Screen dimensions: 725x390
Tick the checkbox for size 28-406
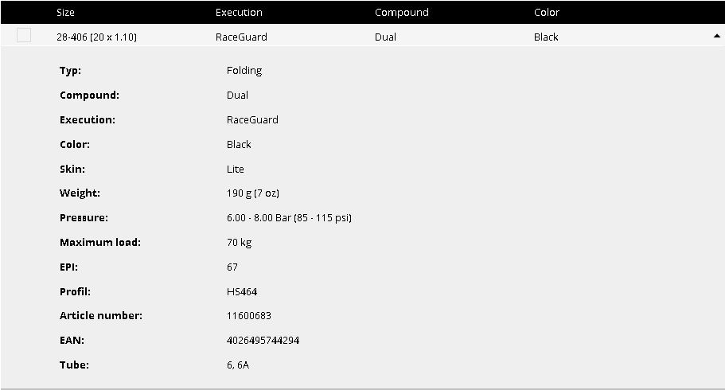(x=24, y=35)
